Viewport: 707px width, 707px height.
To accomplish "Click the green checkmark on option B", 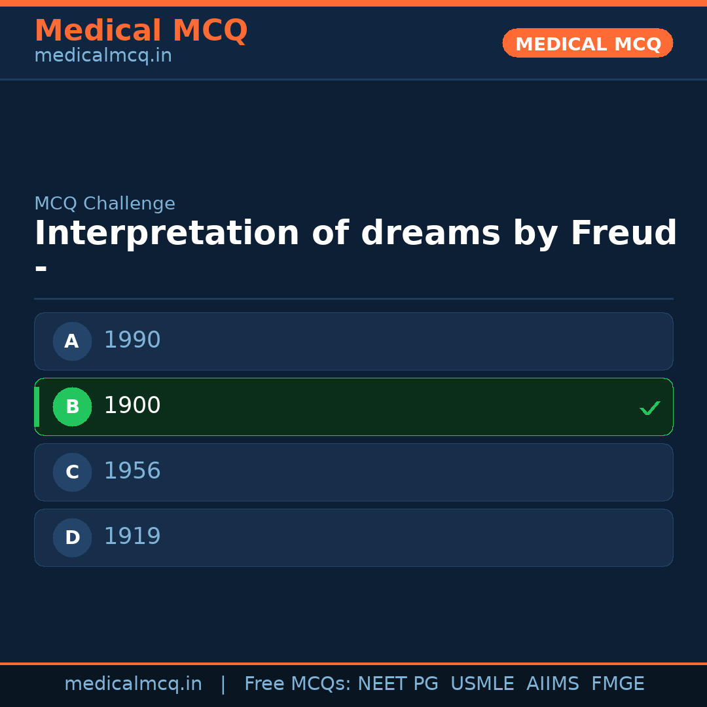I will [x=649, y=408].
